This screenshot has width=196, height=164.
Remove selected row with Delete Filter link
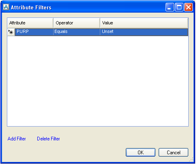(48, 139)
